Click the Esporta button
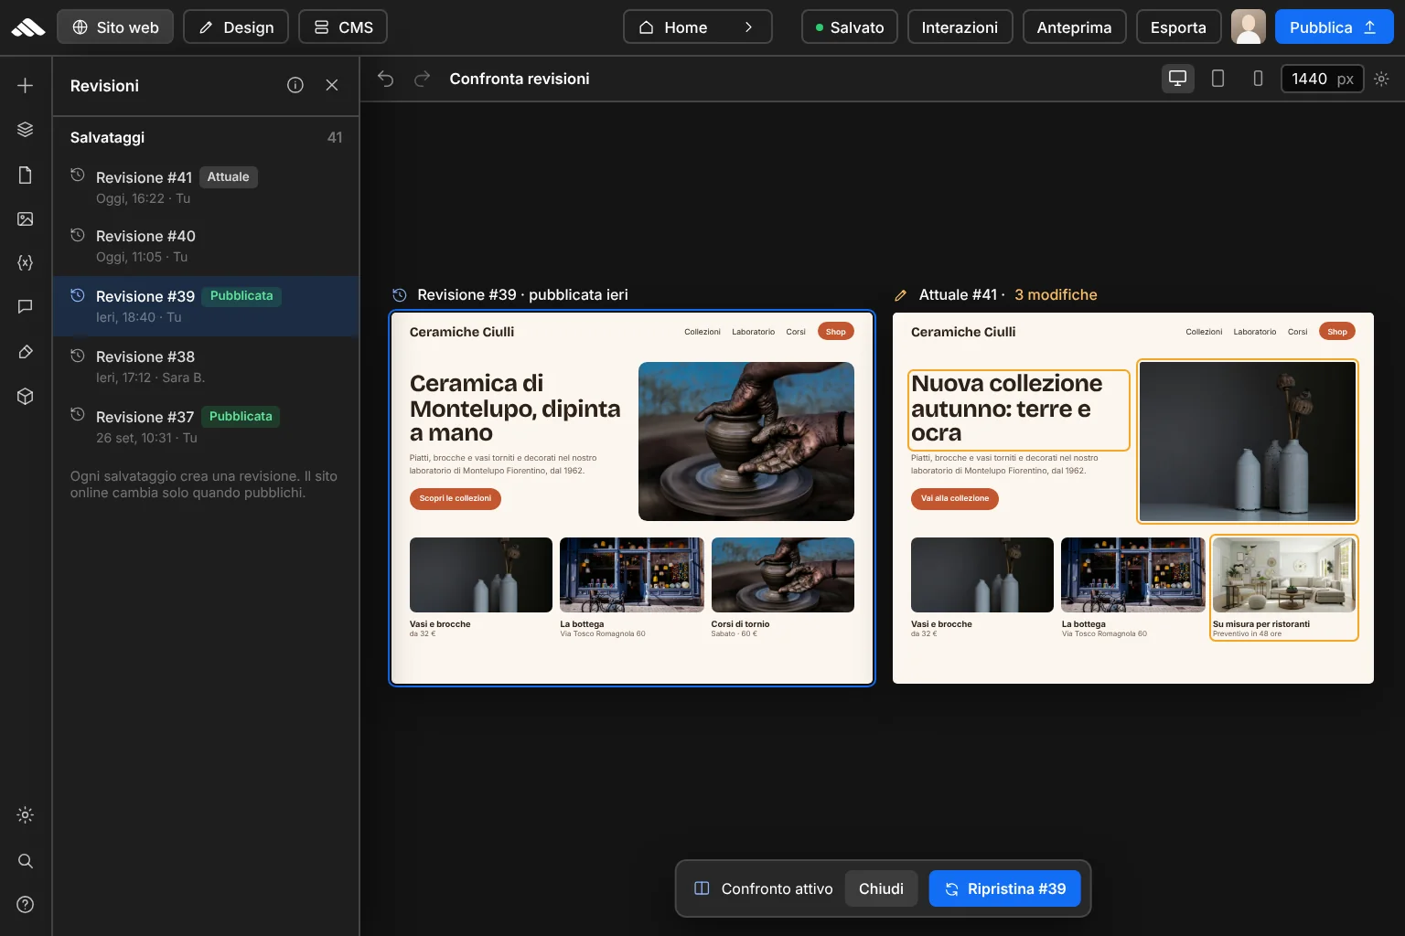This screenshot has width=1405, height=936. click(x=1178, y=27)
